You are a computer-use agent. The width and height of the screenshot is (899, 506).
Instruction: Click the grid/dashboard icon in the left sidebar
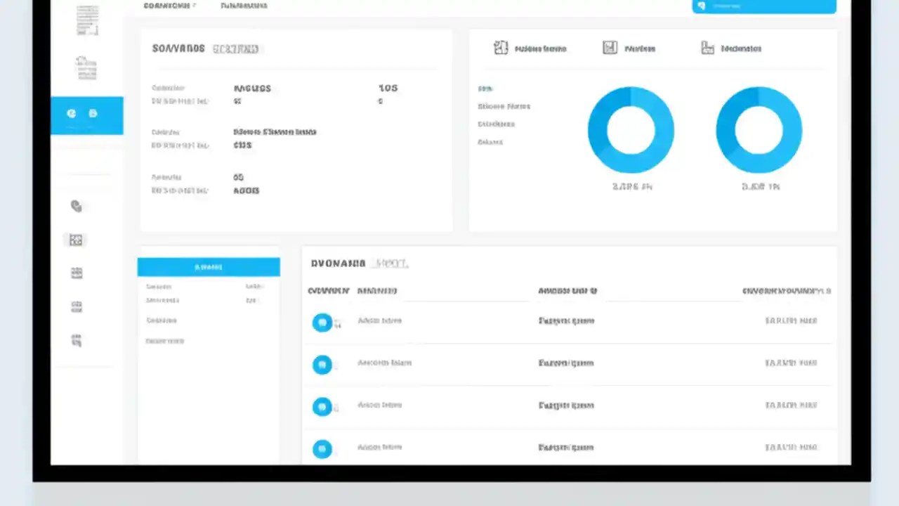pyautogui.click(x=76, y=240)
